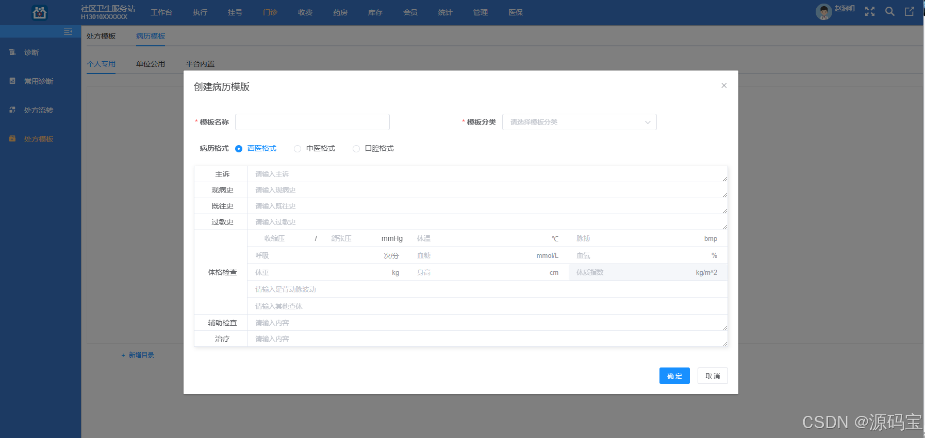This screenshot has width=925, height=438.
Task: Open the 药房 menu
Action: tap(340, 12)
